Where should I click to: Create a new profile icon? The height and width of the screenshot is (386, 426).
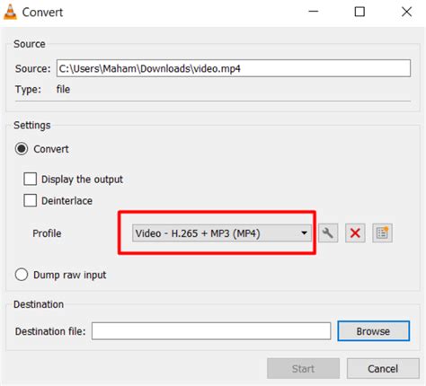pos(382,232)
